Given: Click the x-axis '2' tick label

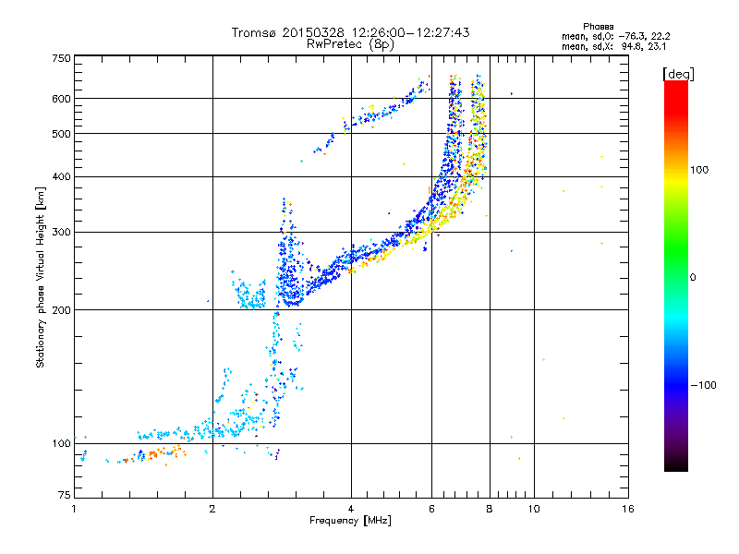Looking at the screenshot, I should point(212,509).
